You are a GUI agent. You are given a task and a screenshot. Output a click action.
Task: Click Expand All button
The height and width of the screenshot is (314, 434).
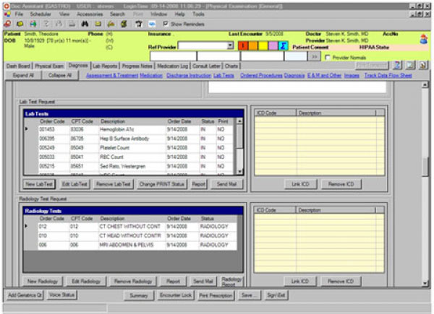click(24, 74)
